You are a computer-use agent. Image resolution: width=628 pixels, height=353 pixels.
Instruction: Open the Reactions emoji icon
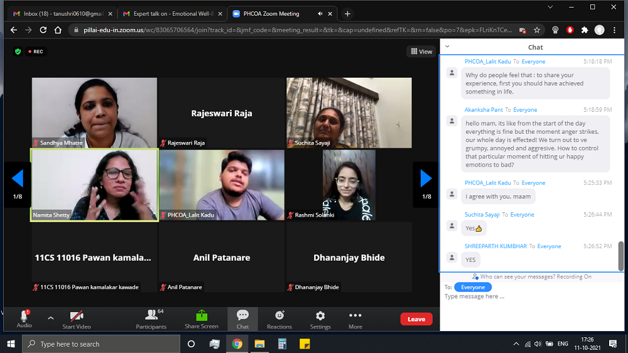pos(279,315)
